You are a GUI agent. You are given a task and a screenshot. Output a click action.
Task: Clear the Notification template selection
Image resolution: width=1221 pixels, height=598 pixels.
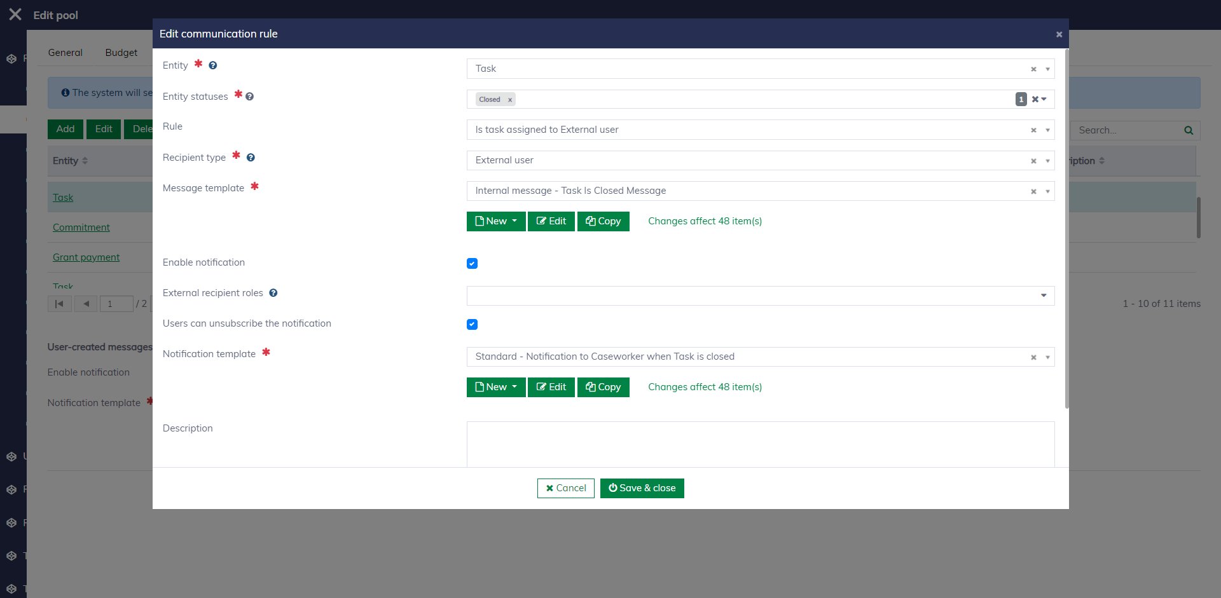point(1033,357)
